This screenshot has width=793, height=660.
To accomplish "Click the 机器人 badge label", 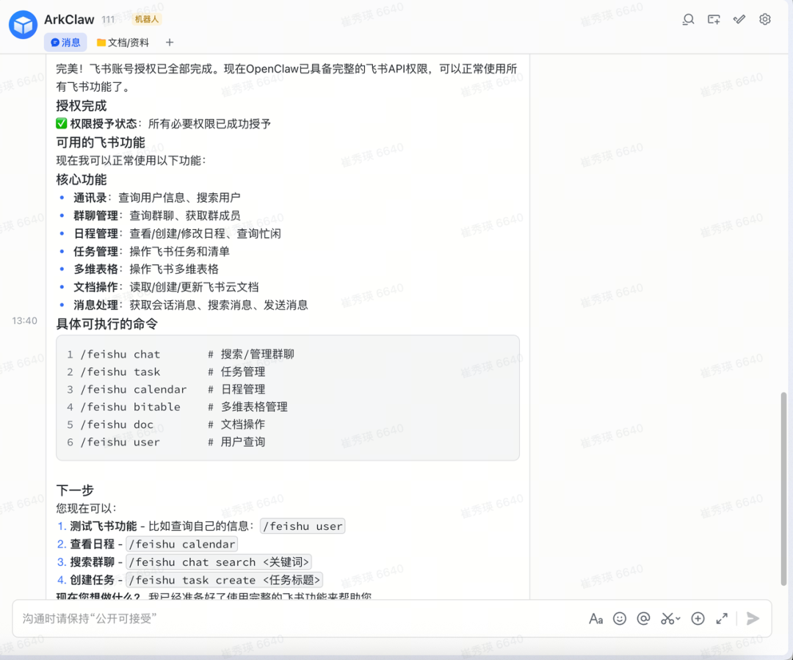I will 147,19.
